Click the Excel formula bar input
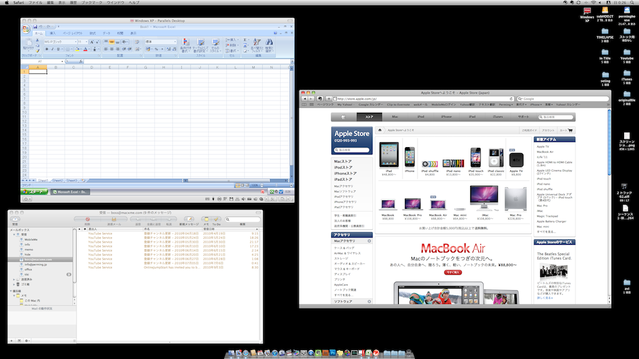This screenshot has width=639, height=359. tap(187, 62)
